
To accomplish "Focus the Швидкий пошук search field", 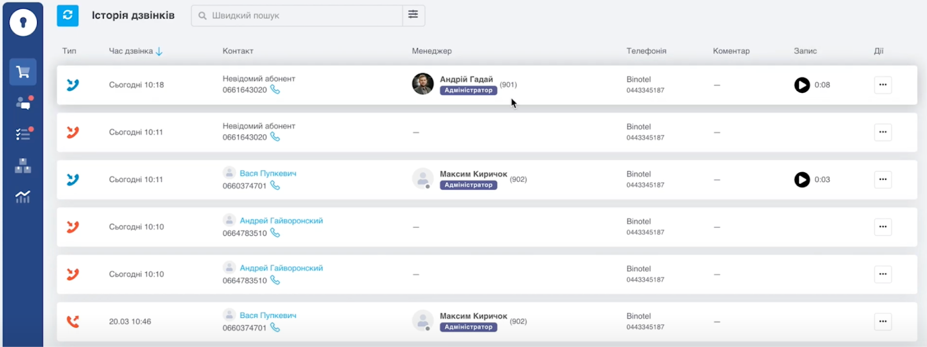I will 297,16.
